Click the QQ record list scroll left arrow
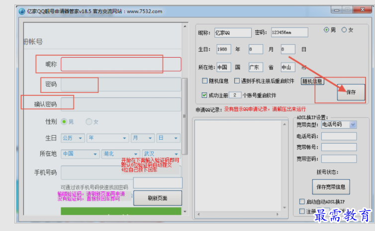The width and height of the screenshot is (375, 231). pos(198,214)
